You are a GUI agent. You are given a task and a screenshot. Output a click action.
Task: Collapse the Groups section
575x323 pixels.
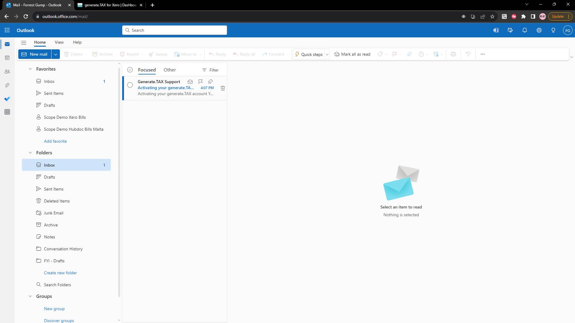point(30,296)
